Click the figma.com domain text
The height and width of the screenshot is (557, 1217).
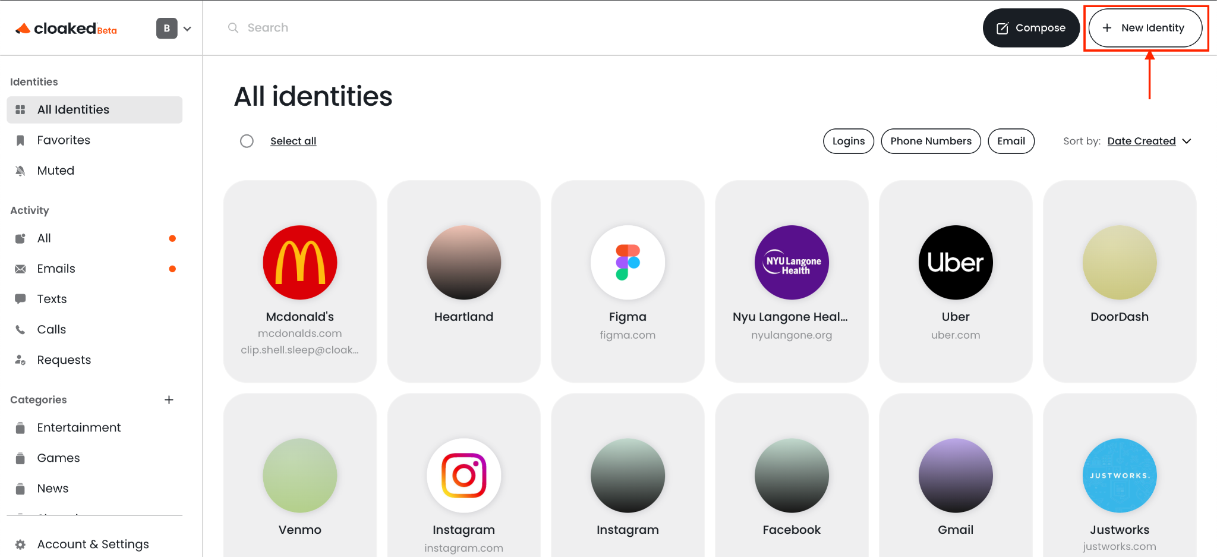pos(628,335)
